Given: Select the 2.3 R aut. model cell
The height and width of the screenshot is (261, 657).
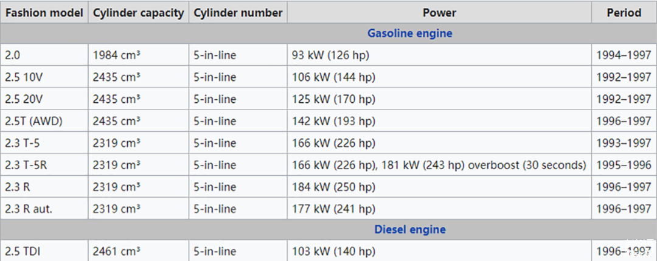Looking at the screenshot, I should (29, 209).
